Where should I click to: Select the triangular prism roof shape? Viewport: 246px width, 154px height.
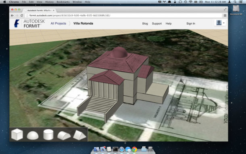[79, 135]
